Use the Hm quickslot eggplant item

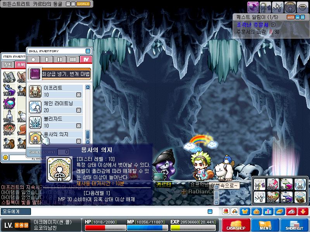[x=286, y=184]
